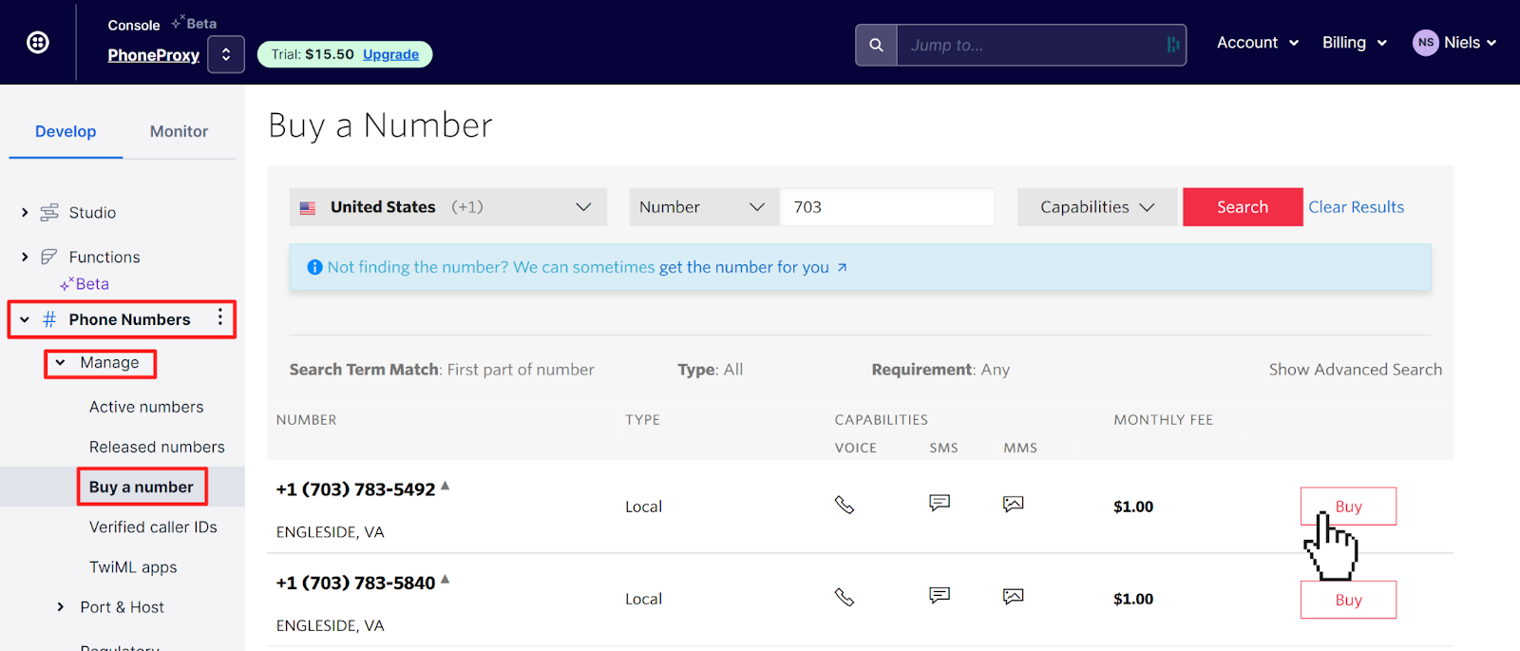Open the Billing menu
Image resolution: width=1520 pixels, height=651 pixels.
(1355, 43)
